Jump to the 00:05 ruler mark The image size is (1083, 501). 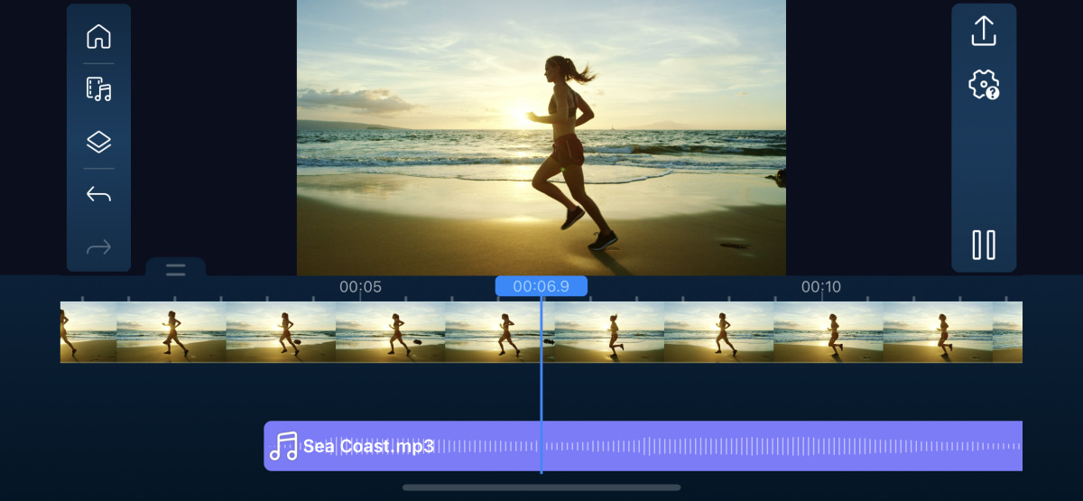point(360,287)
